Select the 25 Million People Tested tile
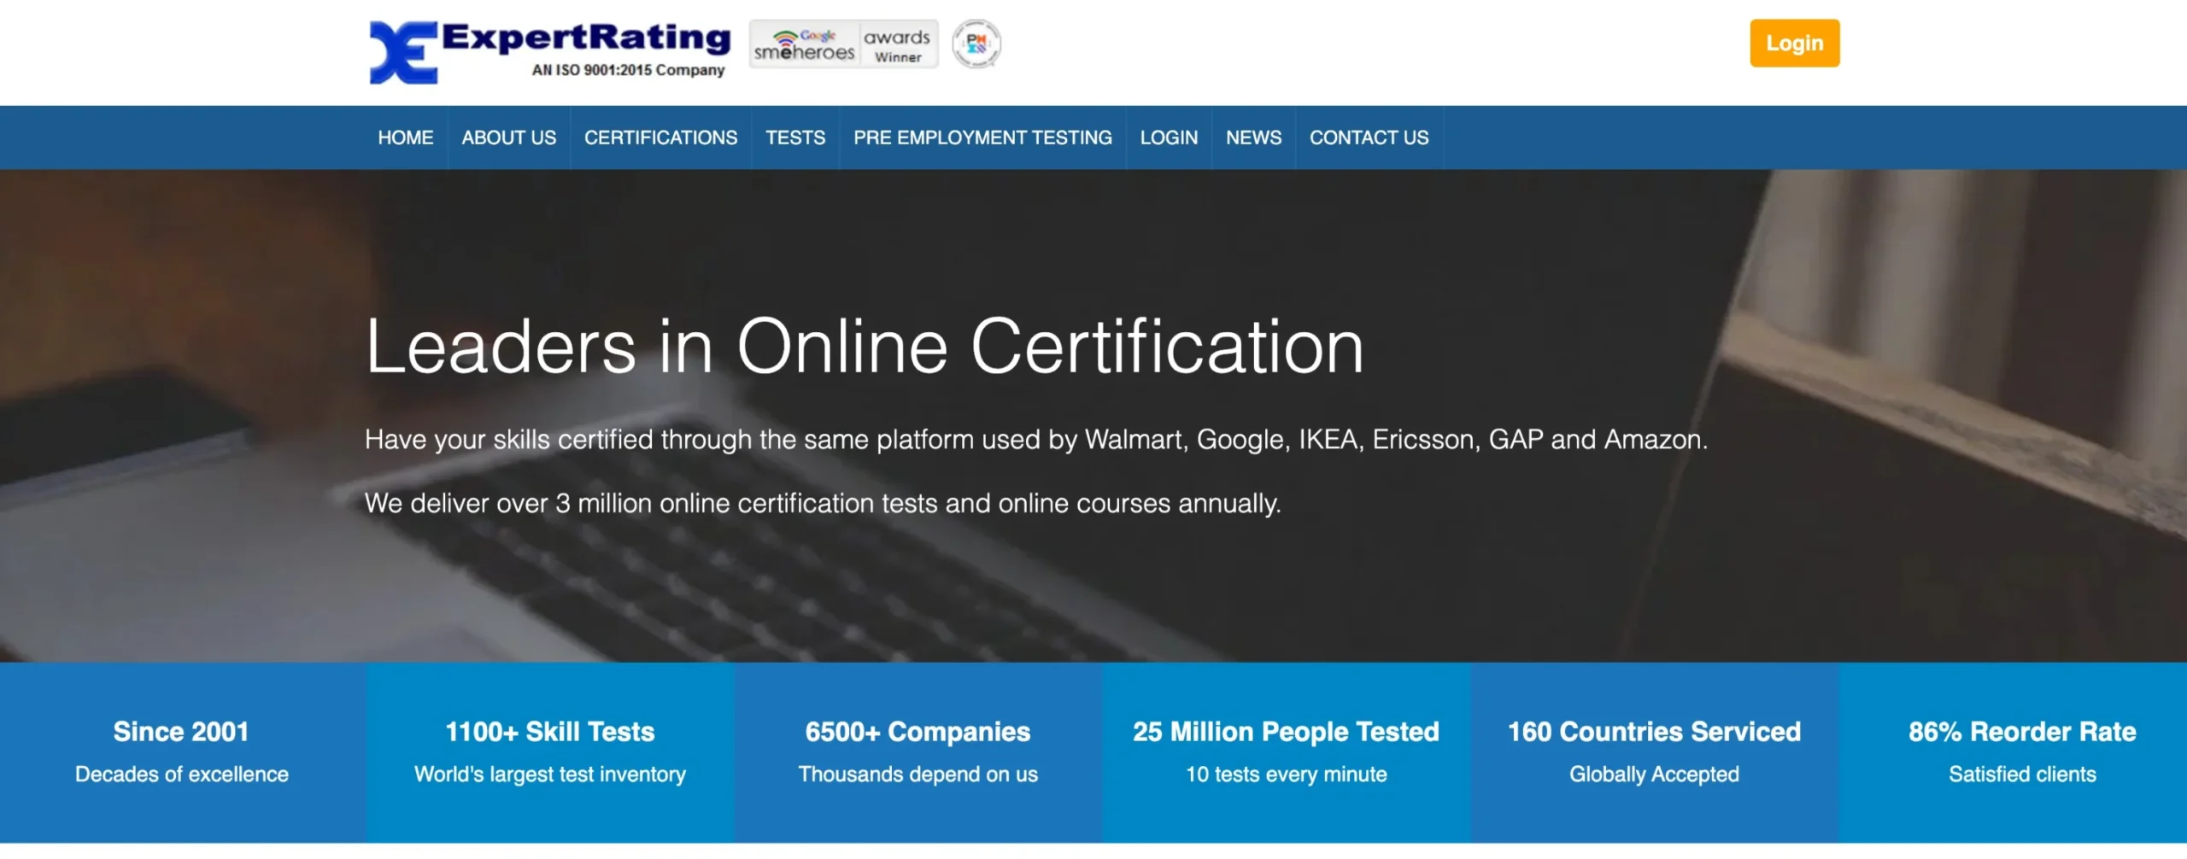This screenshot has width=2187, height=859. pos(1286,751)
